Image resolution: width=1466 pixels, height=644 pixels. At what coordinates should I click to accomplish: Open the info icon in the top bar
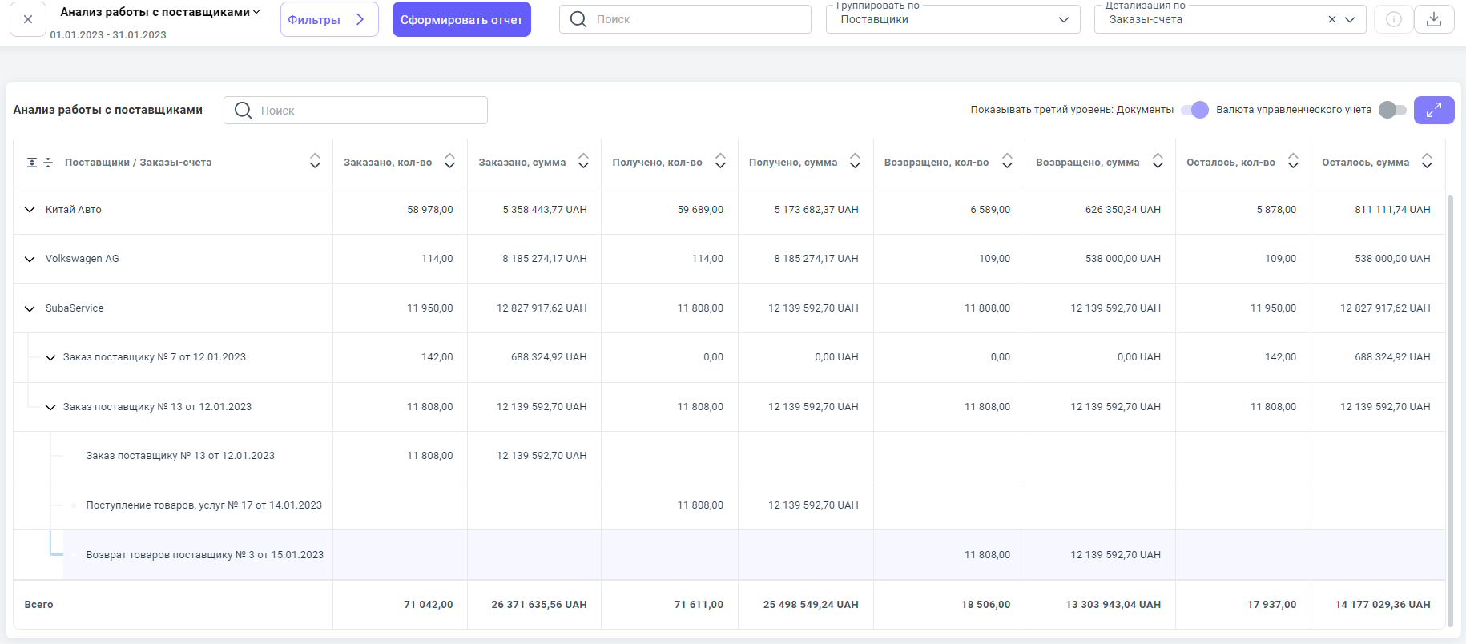click(1394, 19)
